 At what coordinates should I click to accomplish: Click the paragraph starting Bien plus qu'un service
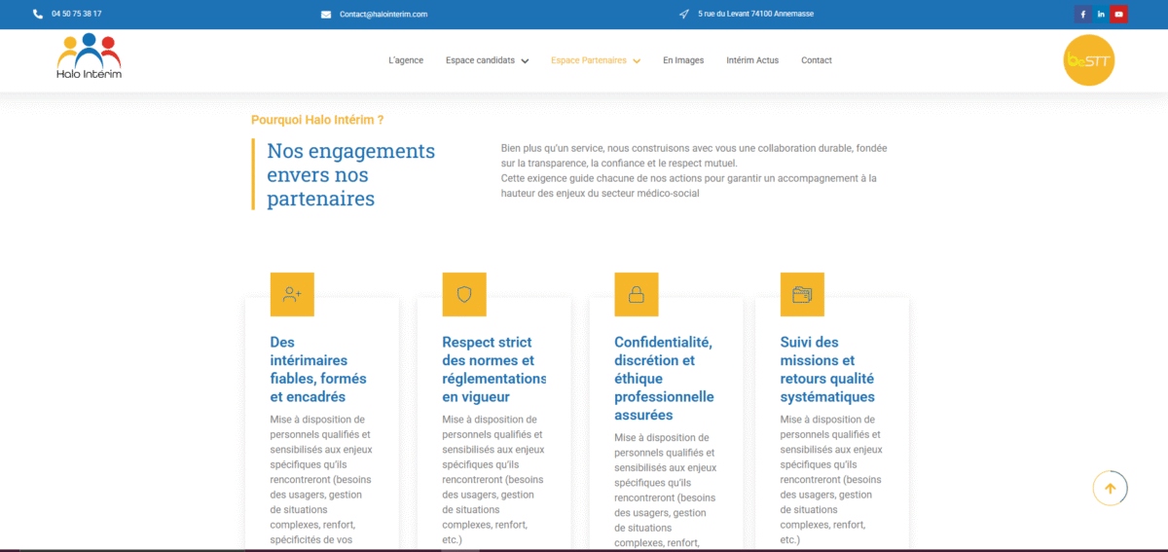pos(694,155)
